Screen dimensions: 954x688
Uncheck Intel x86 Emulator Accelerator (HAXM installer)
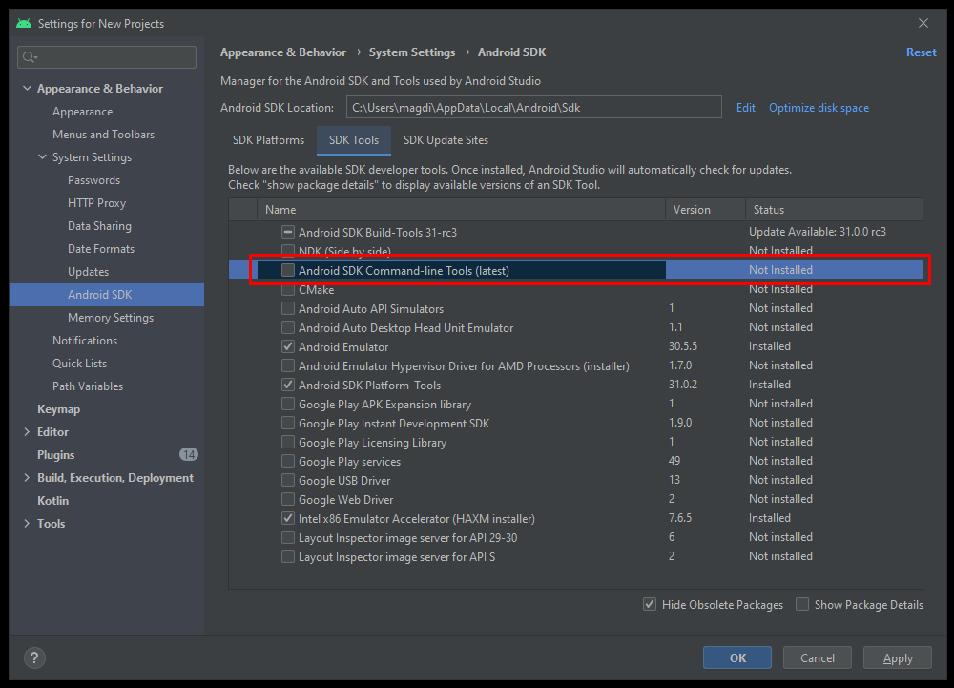click(x=288, y=518)
